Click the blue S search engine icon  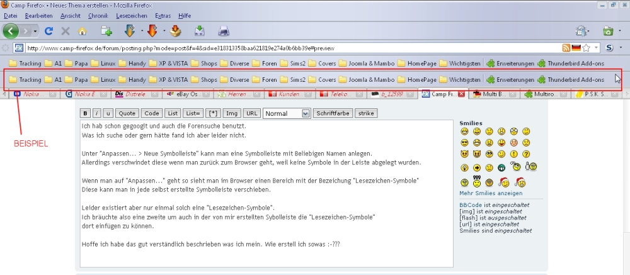[609, 48]
